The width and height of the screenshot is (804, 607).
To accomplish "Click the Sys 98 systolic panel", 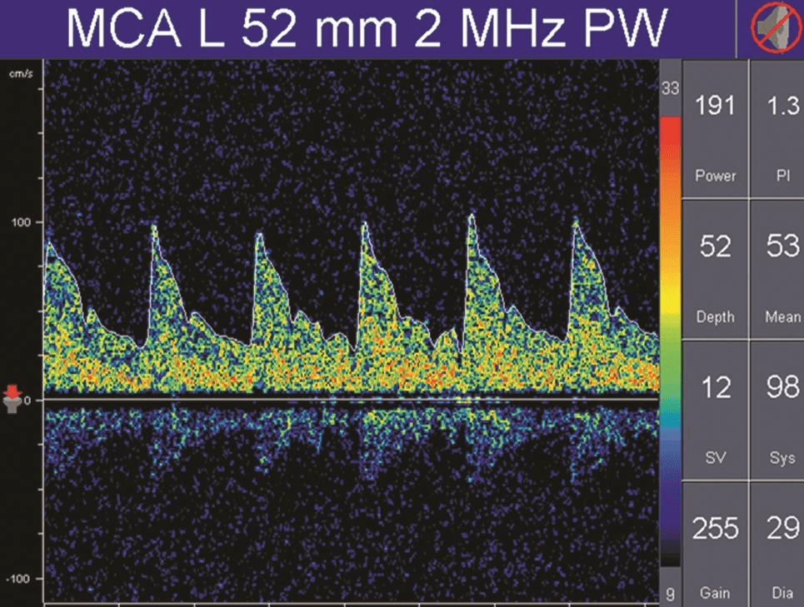I will pos(780,410).
